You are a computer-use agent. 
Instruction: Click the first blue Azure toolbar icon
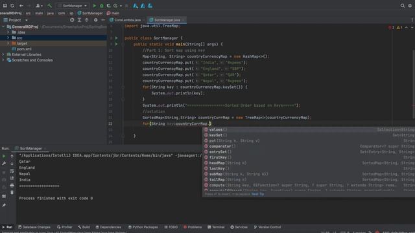point(136,6)
